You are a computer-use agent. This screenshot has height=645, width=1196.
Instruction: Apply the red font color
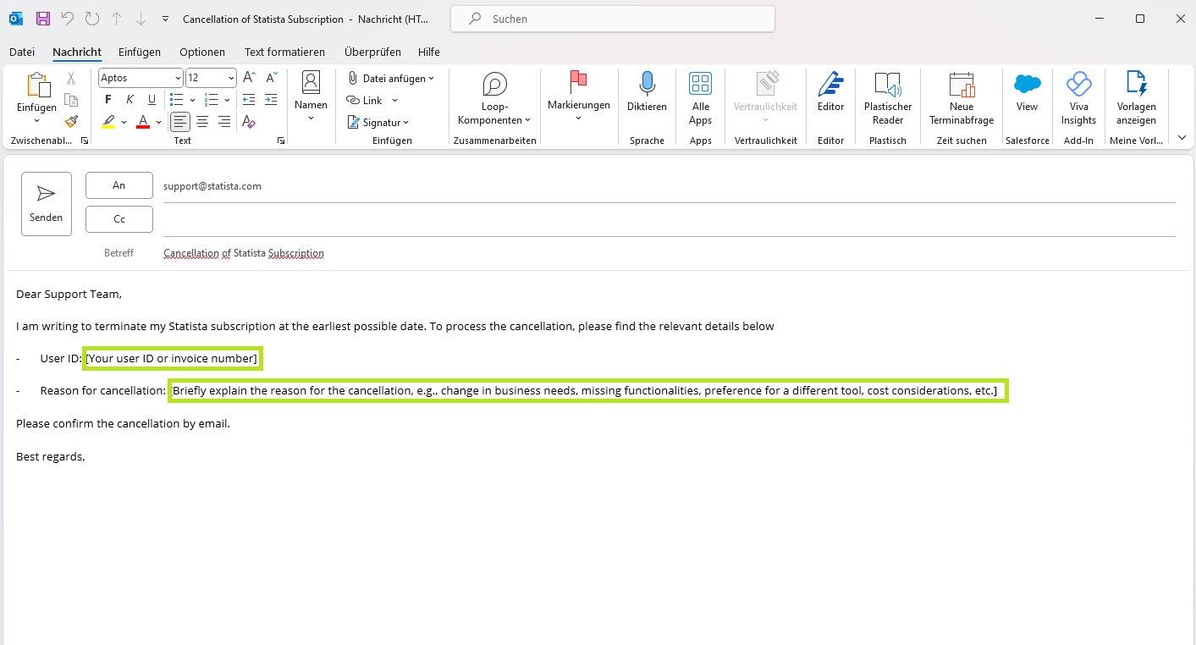point(143,122)
